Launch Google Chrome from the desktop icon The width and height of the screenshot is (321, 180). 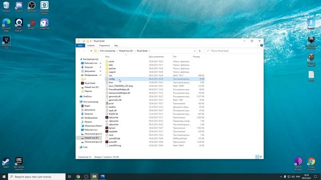coord(311,163)
